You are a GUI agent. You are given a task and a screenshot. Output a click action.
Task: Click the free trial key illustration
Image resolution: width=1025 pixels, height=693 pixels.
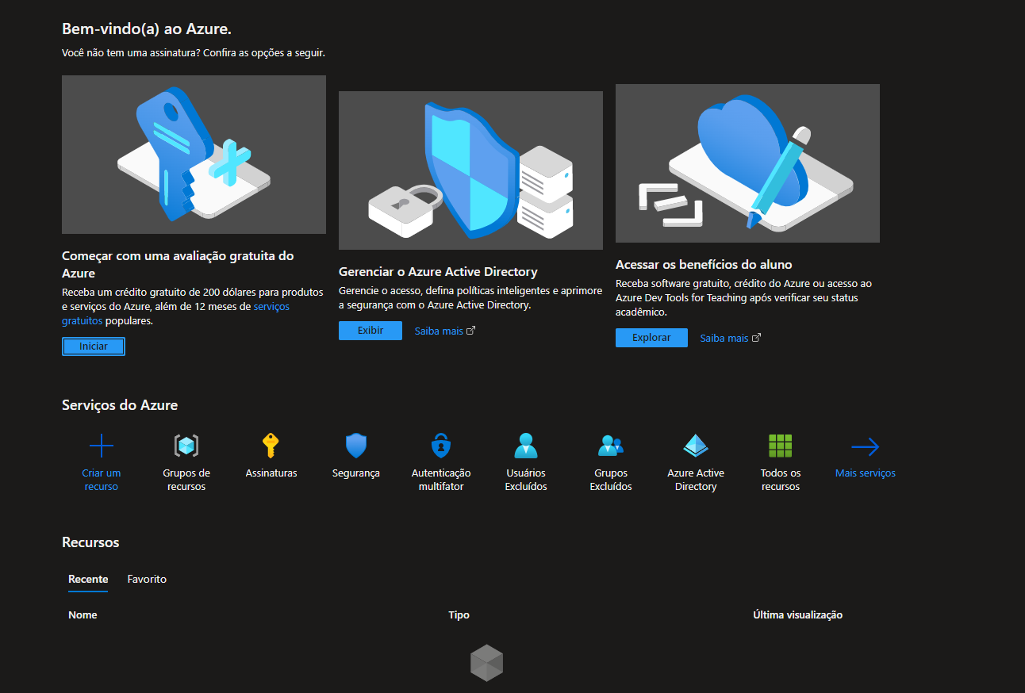pos(194,155)
